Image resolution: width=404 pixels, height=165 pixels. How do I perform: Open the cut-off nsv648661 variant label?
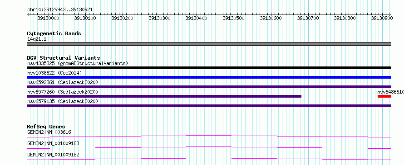pos(390,92)
